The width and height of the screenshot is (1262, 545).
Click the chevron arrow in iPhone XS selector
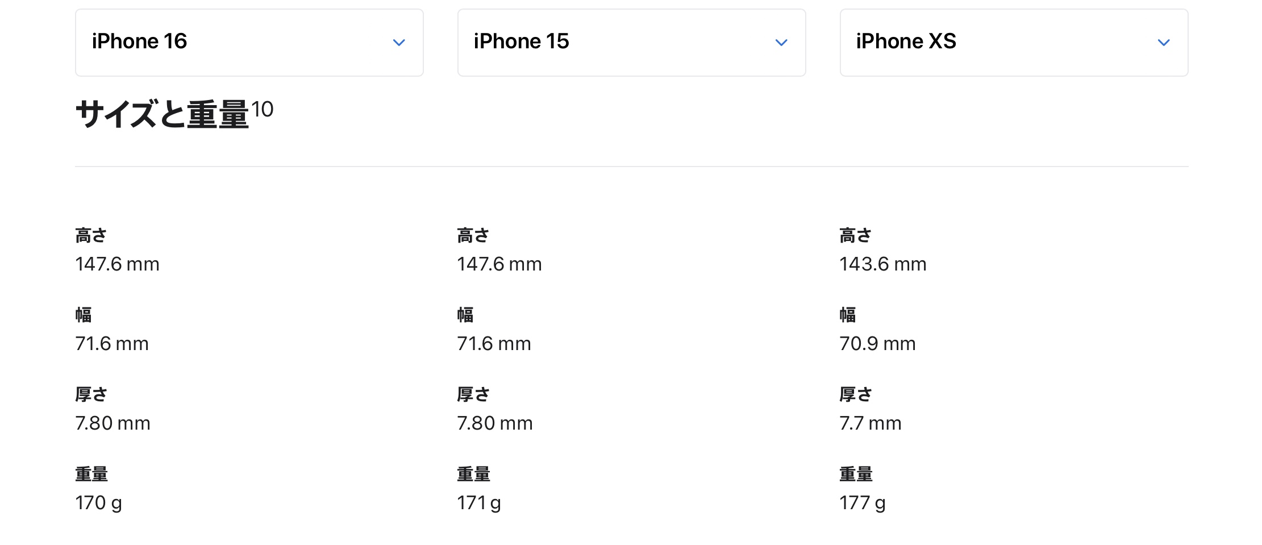click(x=1163, y=43)
